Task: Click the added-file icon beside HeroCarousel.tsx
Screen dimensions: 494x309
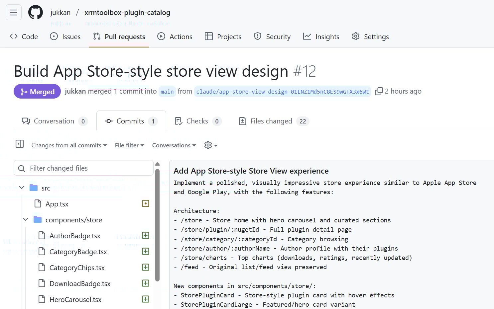Action: [146, 299]
